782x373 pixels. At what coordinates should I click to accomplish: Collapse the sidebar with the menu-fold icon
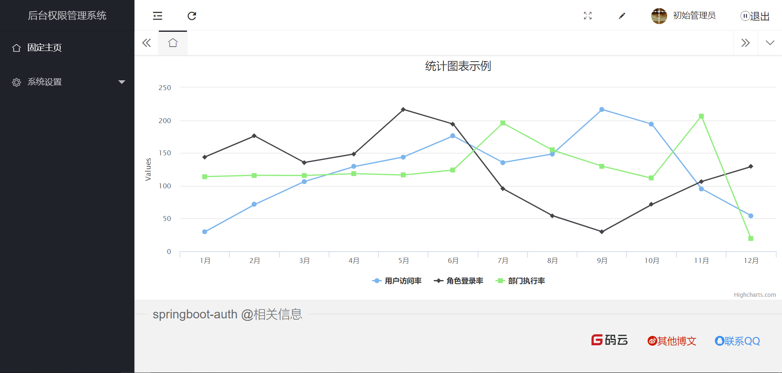[x=158, y=16]
